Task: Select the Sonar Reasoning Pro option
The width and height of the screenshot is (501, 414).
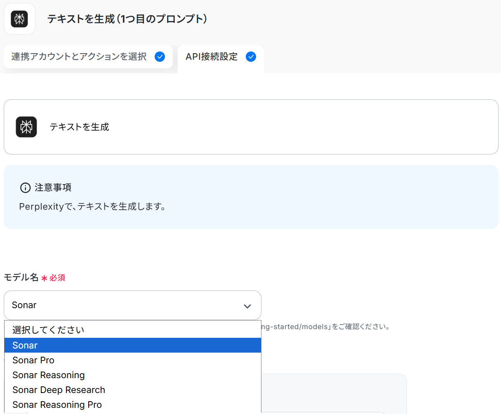Action: 57,405
